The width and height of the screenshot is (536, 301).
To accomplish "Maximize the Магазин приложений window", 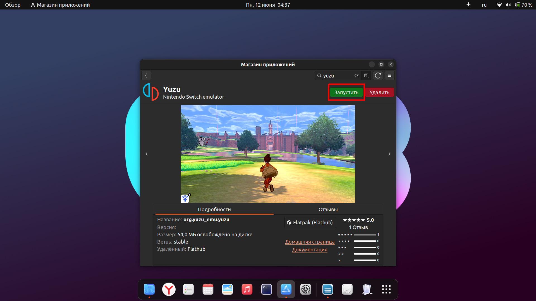I will 381,64.
